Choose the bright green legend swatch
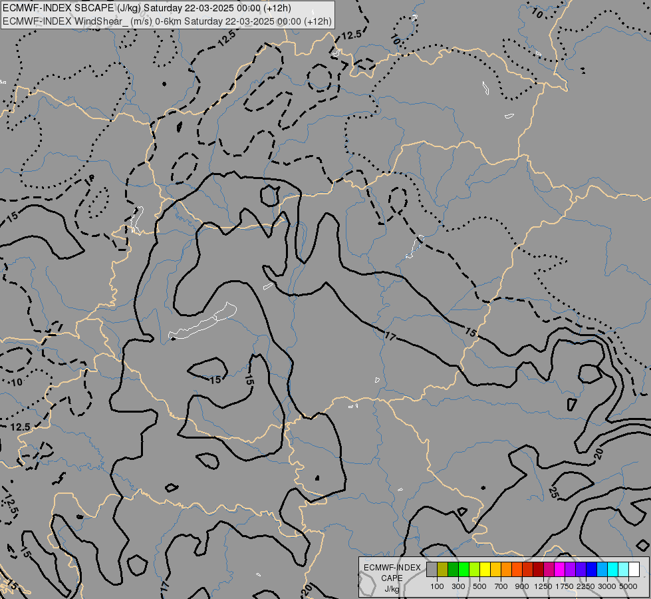The width and height of the screenshot is (651, 599). pos(463,569)
